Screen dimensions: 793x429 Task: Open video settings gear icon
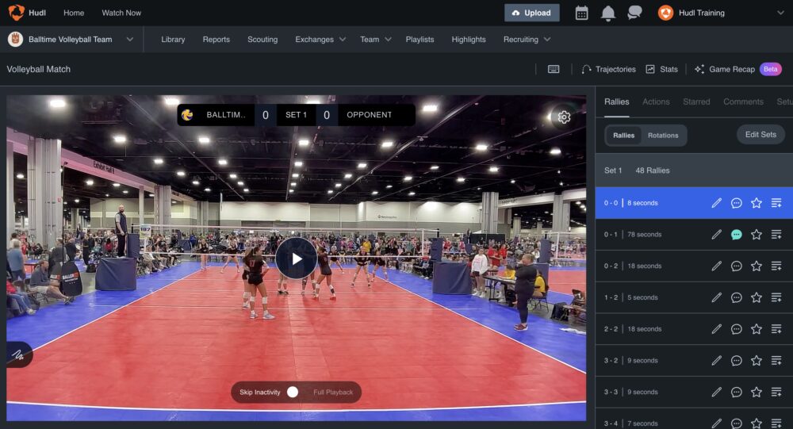[x=564, y=117]
